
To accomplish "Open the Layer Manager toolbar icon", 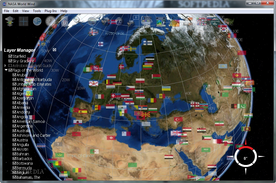I will point(10,21).
